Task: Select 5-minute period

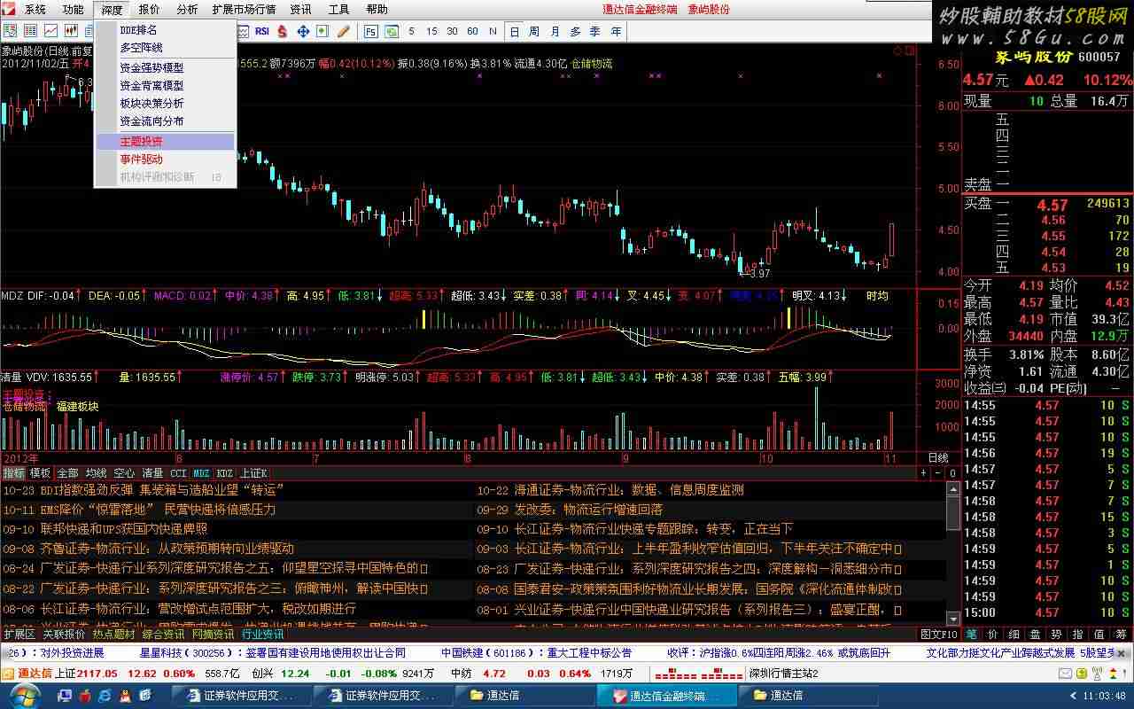Action: [x=411, y=31]
